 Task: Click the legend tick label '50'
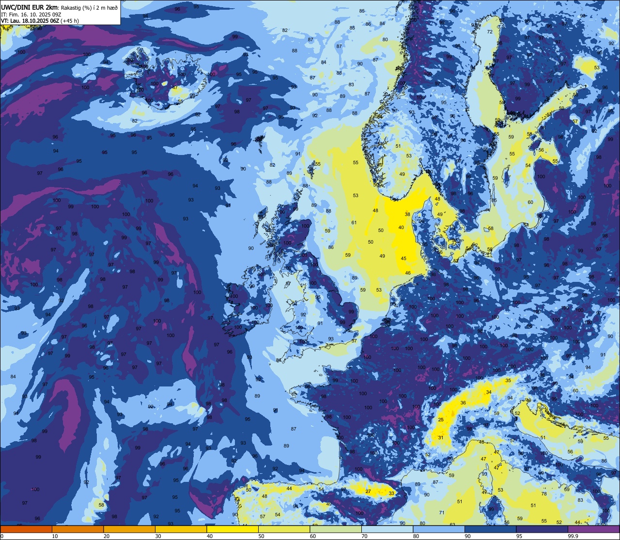261,536
